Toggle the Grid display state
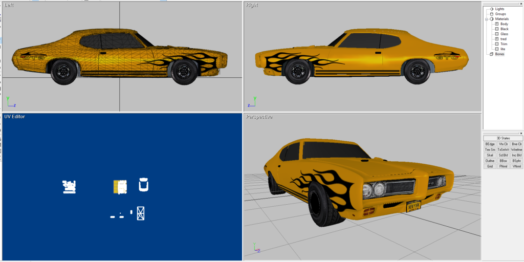The height and width of the screenshot is (262, 524). click(x=490, y=166)
